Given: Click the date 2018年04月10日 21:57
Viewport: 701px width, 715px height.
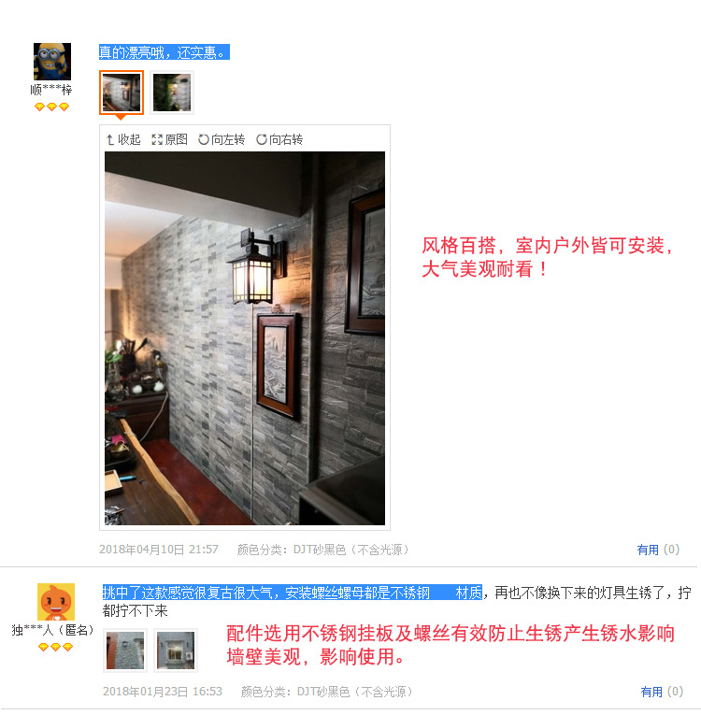Looking at the screenshot, I should tap(159, 550).
